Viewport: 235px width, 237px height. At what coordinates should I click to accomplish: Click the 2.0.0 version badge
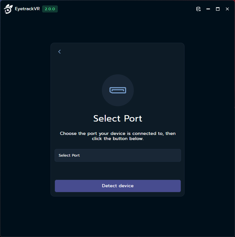(x=50, y=9)
